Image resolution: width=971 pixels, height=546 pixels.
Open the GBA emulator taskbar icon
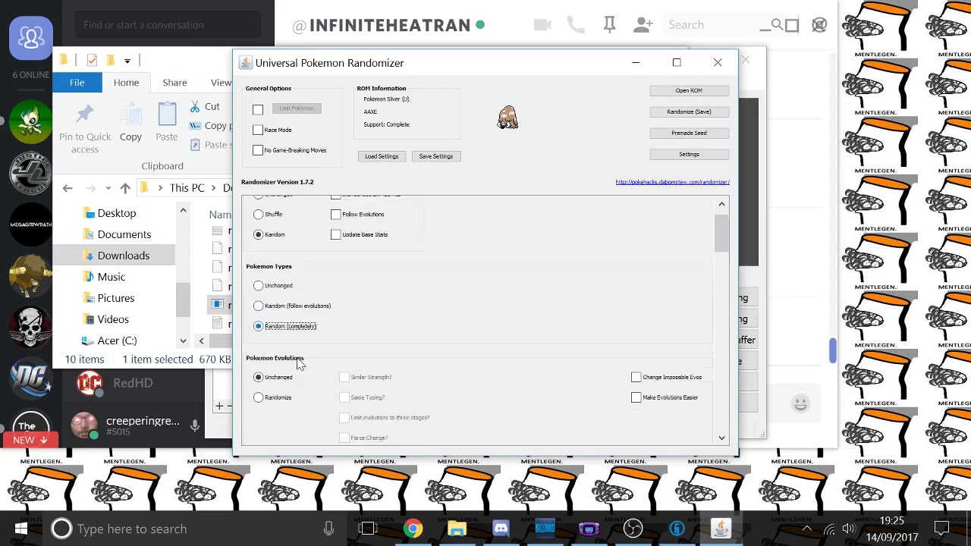589,529
